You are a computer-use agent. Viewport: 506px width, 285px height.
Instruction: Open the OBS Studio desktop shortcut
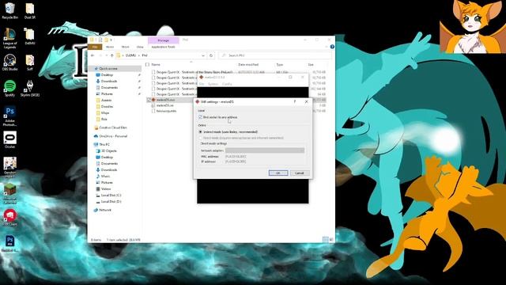(x=9, y=62)
